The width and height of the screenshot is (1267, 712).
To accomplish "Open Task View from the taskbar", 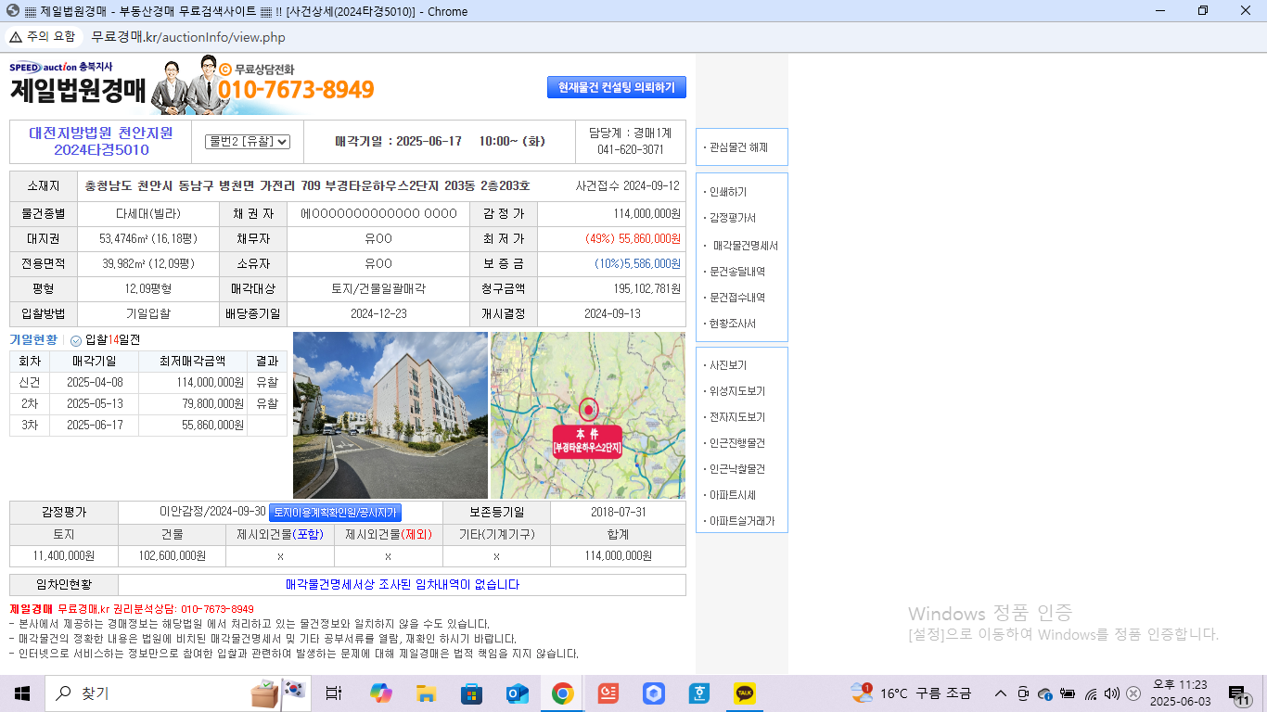I will click(334, 693).
